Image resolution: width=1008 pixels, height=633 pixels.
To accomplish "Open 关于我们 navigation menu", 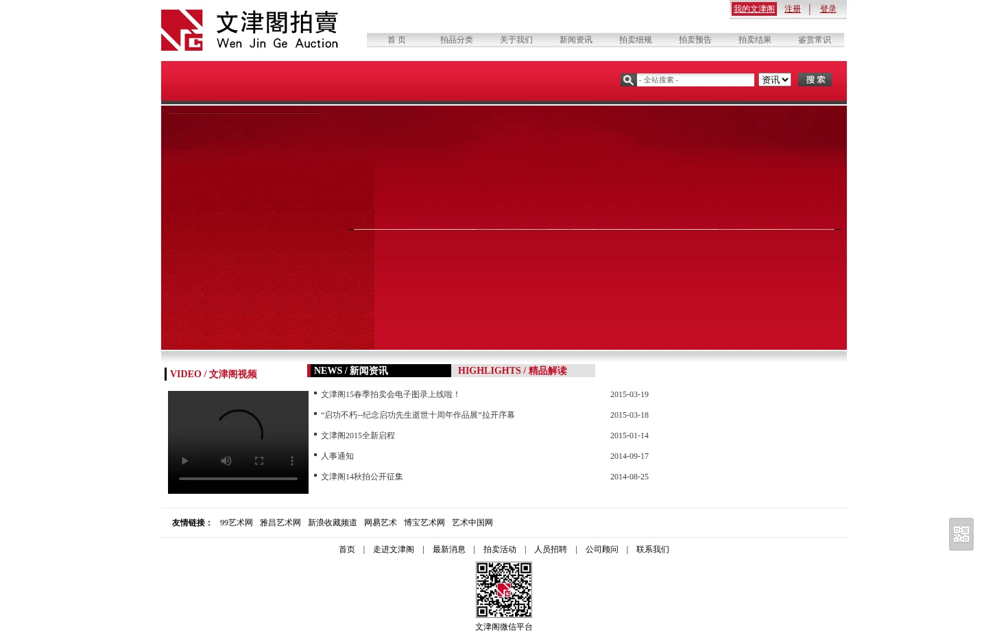I will tap(516, 40).
